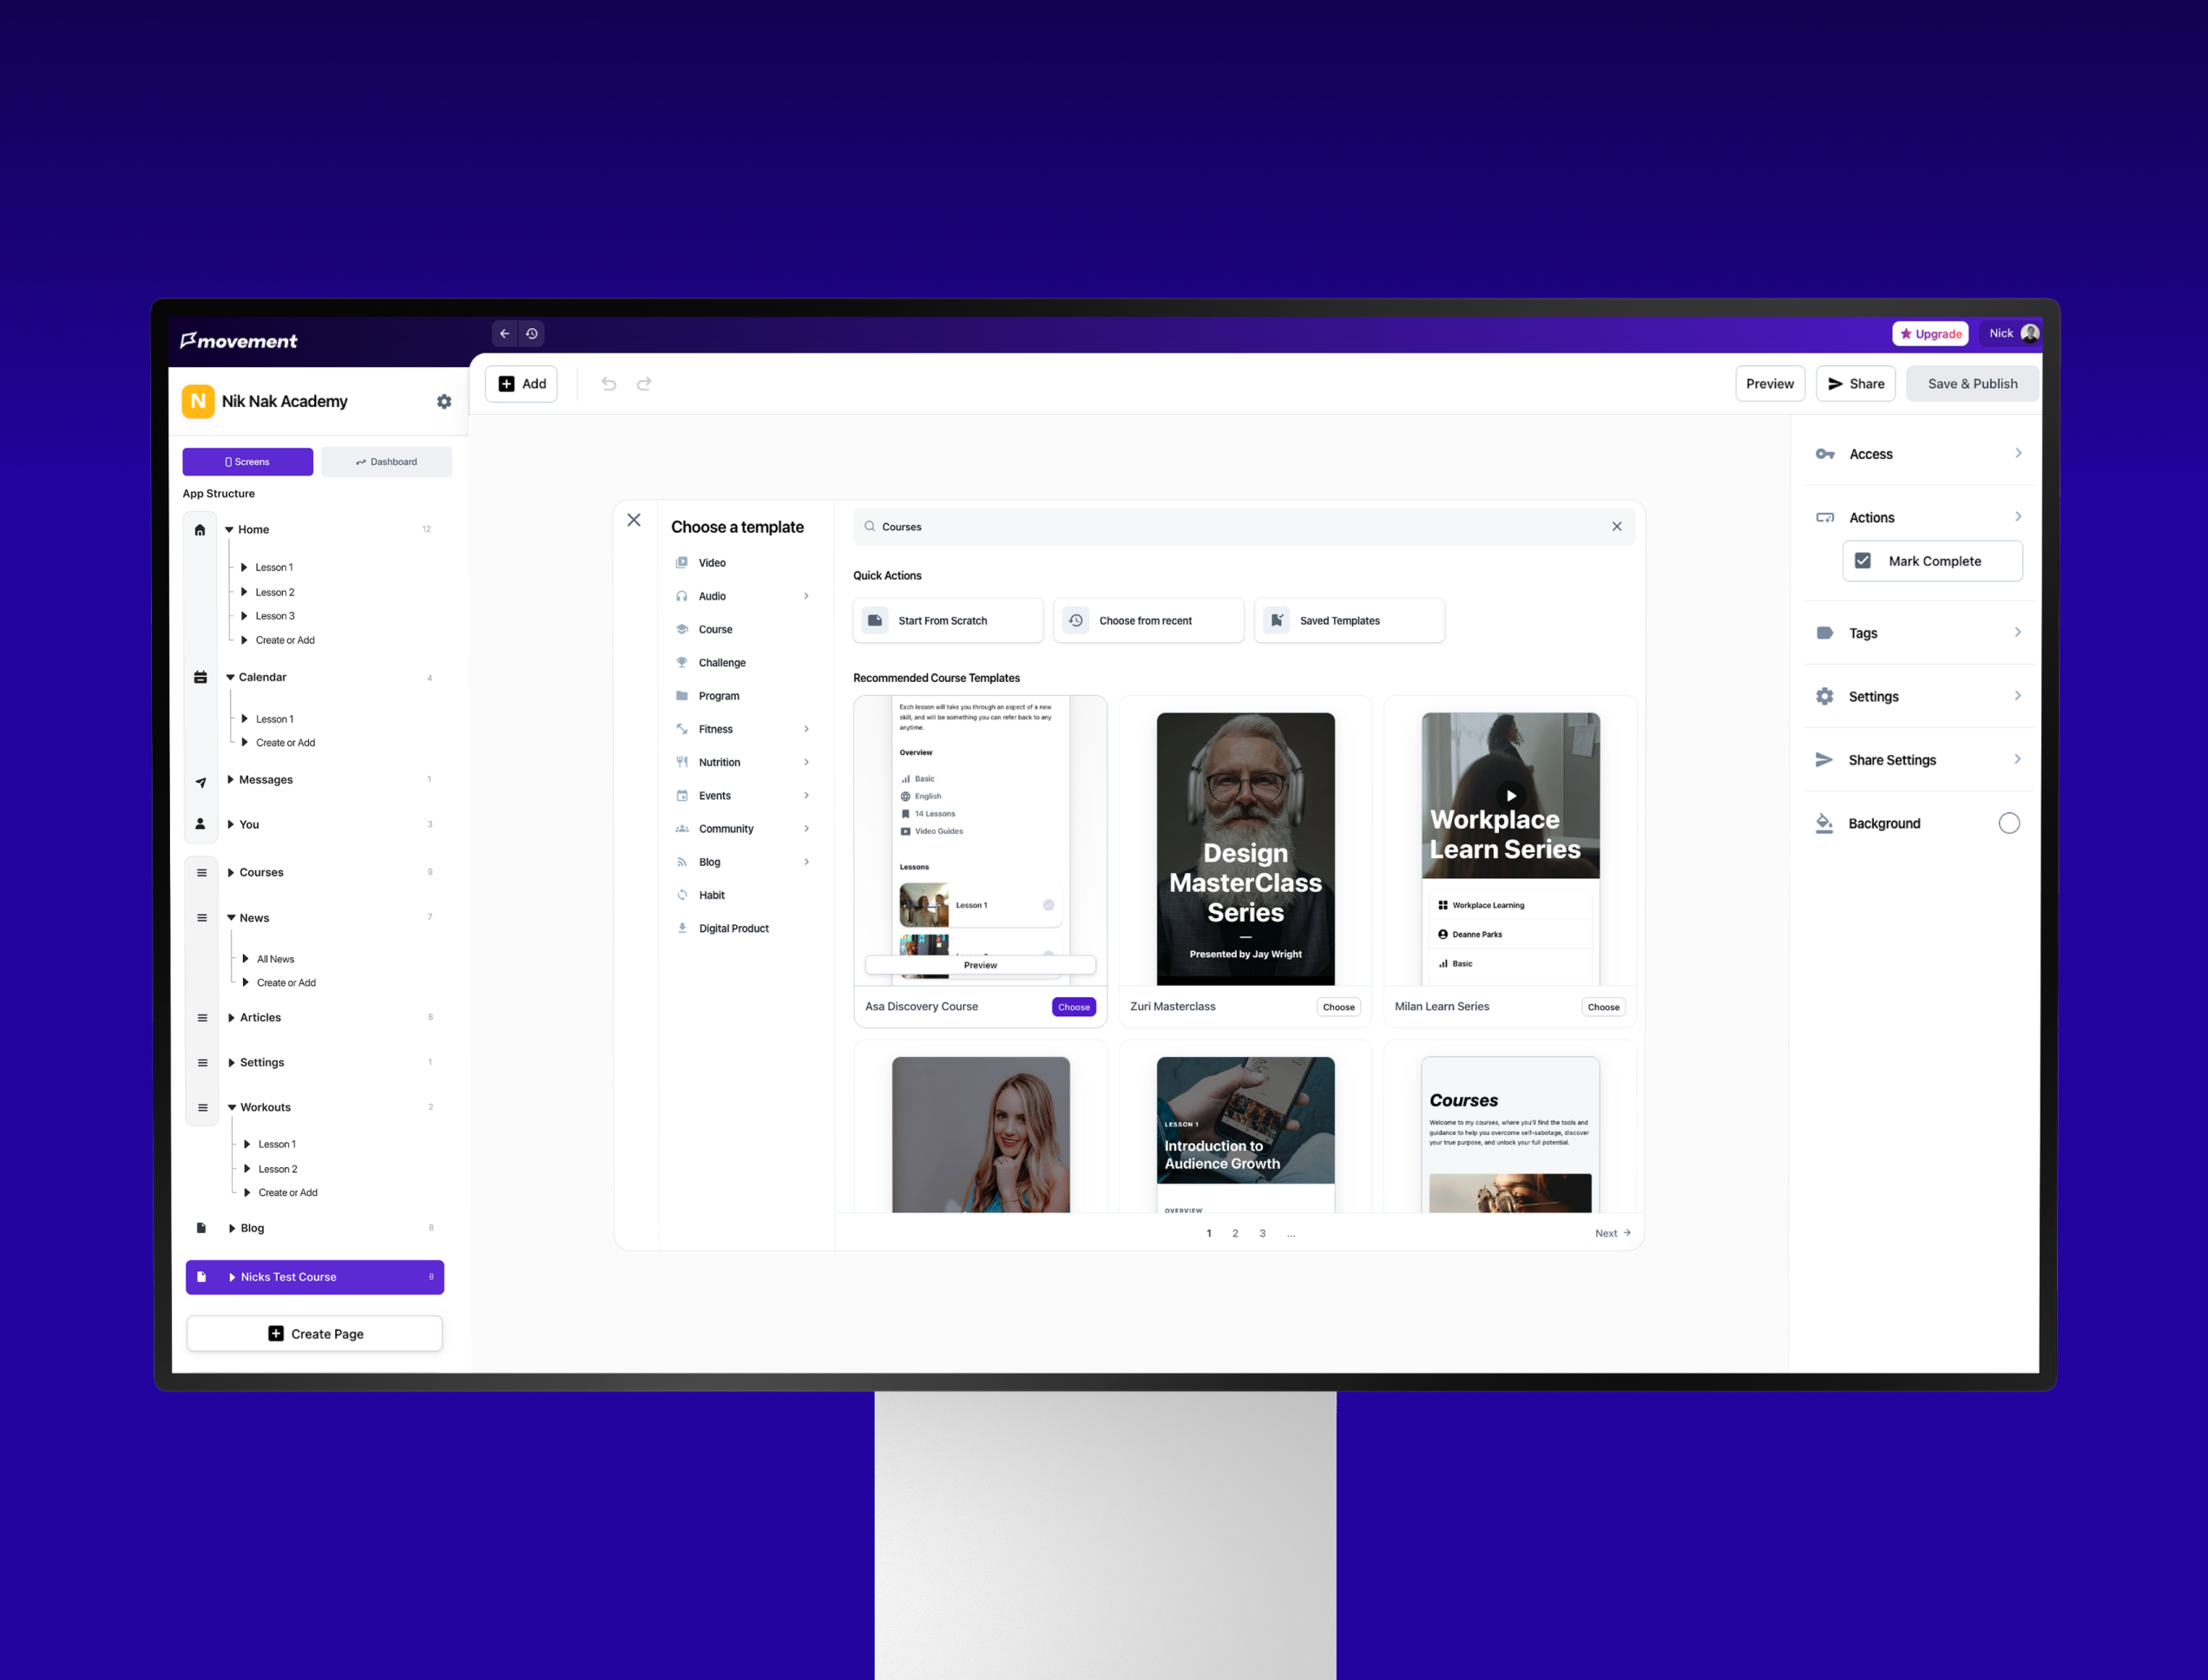The height and width of the screenshot is (1680, 2208).
Task: Click the back arrow in the top bar
Action: pos(504,334)
